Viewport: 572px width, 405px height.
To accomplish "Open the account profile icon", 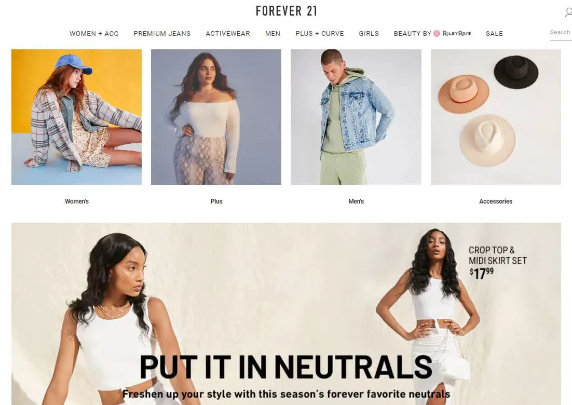I will click(x=568, y=12).
